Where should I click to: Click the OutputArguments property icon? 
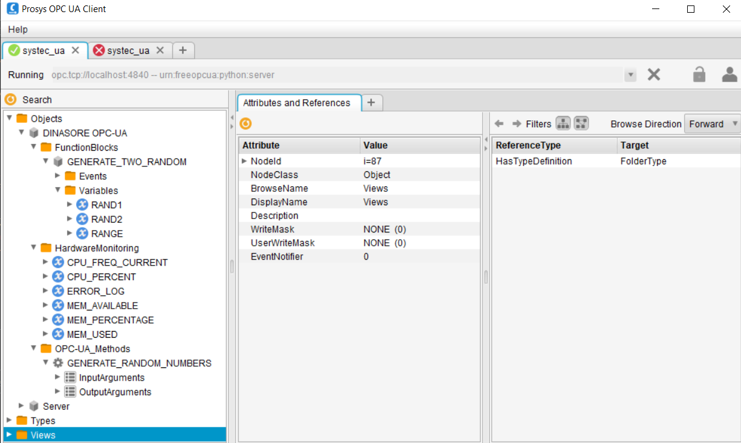(70, 392)
